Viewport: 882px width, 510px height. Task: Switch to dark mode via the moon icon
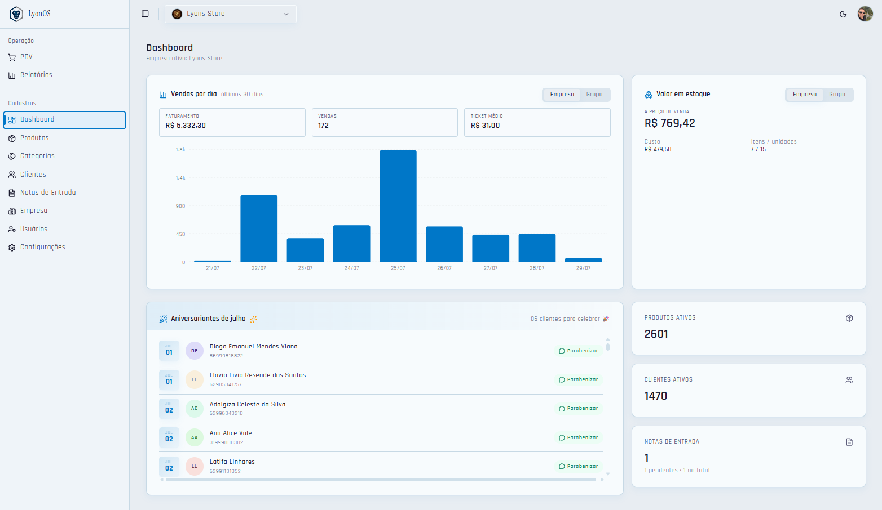click(x=843, y=14)
